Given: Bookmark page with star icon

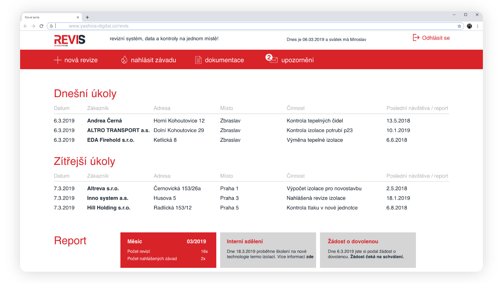Looking at the screenshot, I should click(x=459, y=26).
